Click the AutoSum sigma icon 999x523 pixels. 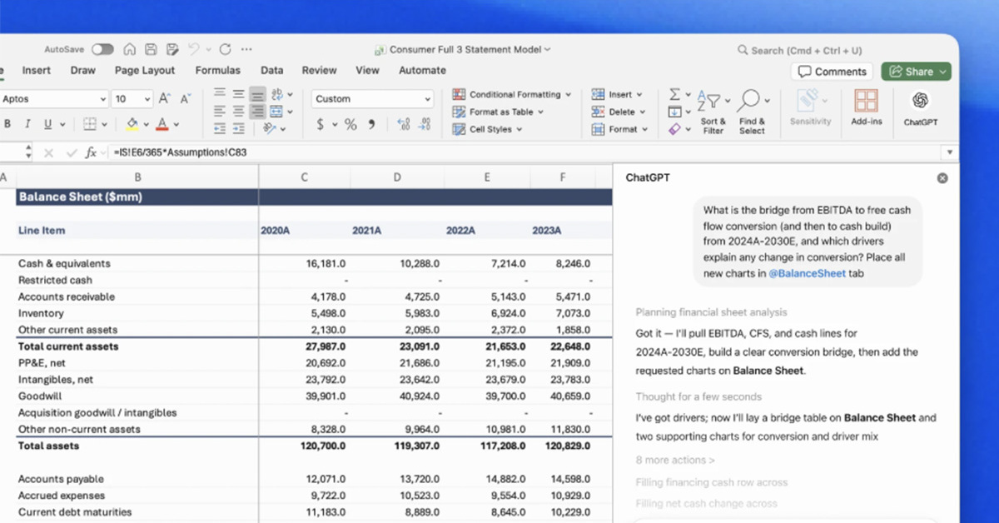675,94
